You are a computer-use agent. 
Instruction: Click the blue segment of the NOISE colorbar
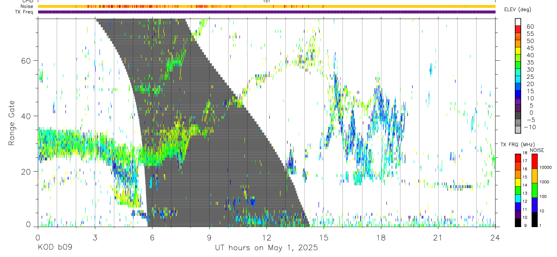click(535, 205)
